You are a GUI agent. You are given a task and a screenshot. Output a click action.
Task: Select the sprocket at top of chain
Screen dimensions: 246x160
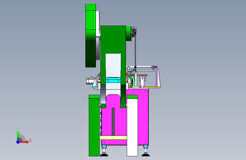(x=134, y=32)
